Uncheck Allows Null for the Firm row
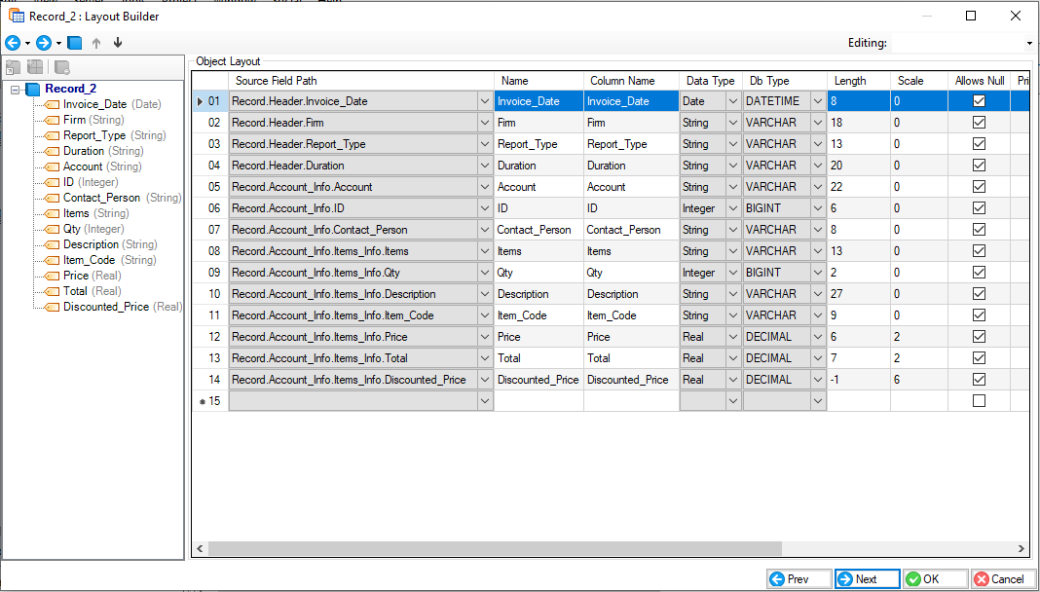 click(979, 123)
